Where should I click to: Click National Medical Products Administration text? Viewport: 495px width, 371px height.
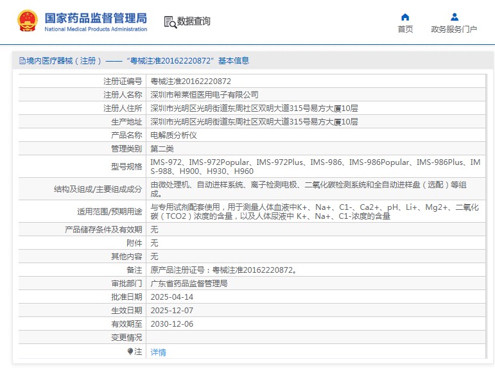pos(96,29)
